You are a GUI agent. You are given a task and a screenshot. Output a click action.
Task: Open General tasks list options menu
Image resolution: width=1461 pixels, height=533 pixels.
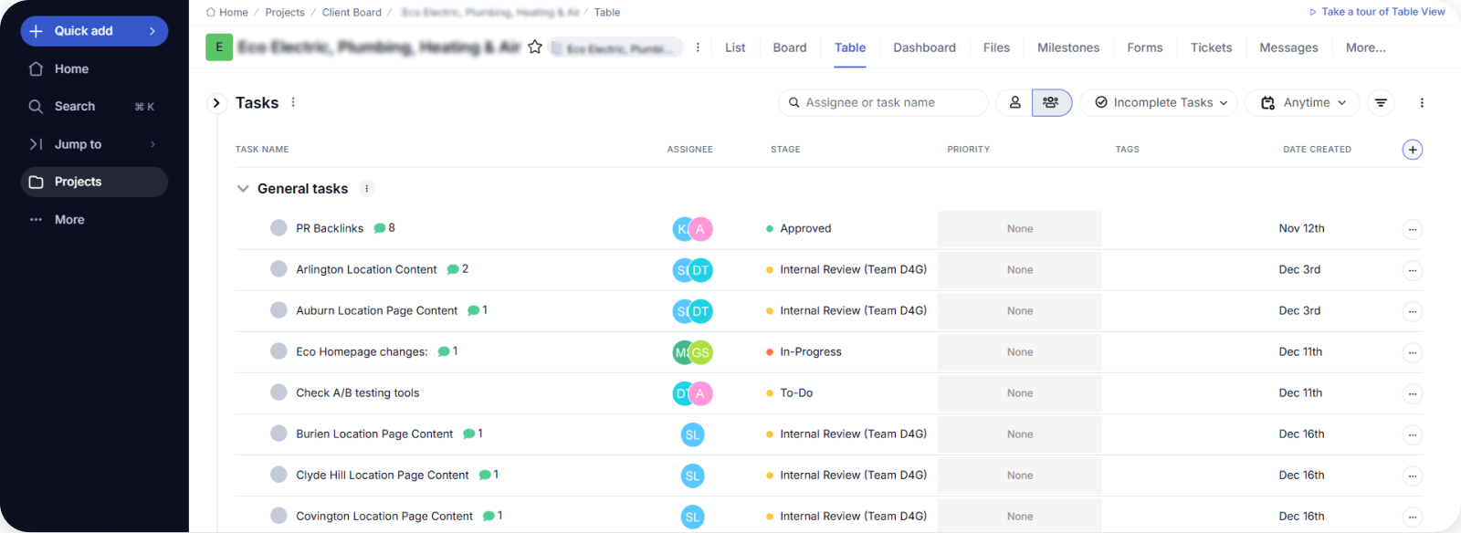coord(367,189)
